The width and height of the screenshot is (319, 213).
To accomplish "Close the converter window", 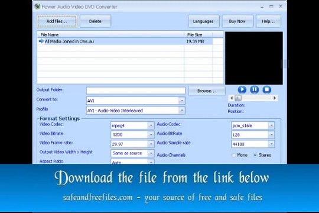I will pyautogui.click(x=281, y=7).
